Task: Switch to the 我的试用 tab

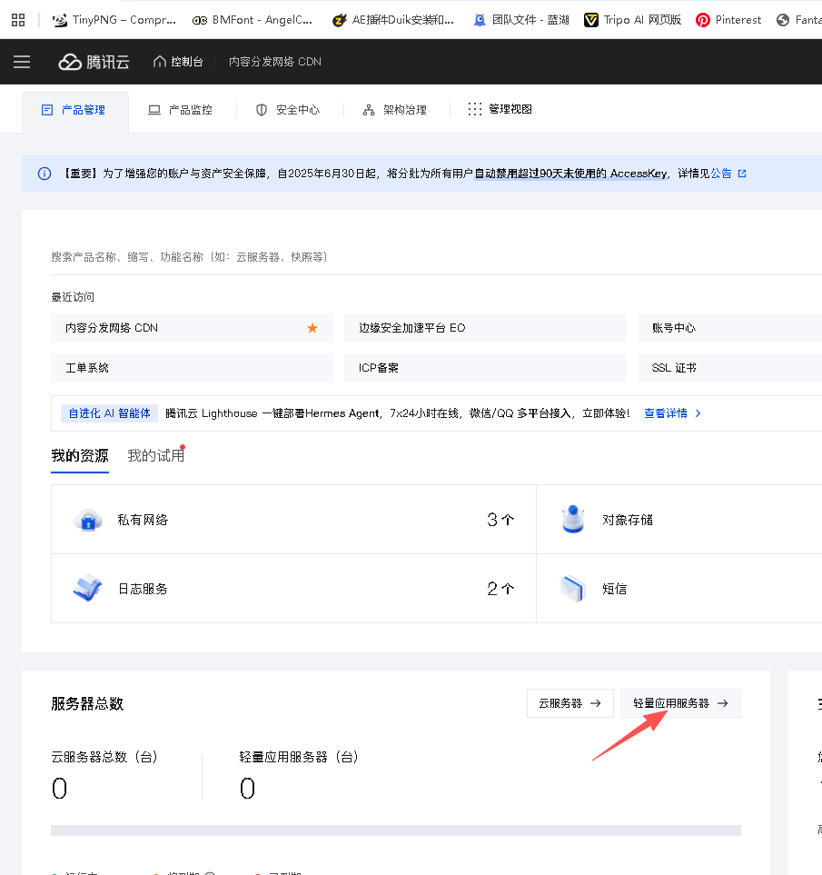Action: [155, 456]
